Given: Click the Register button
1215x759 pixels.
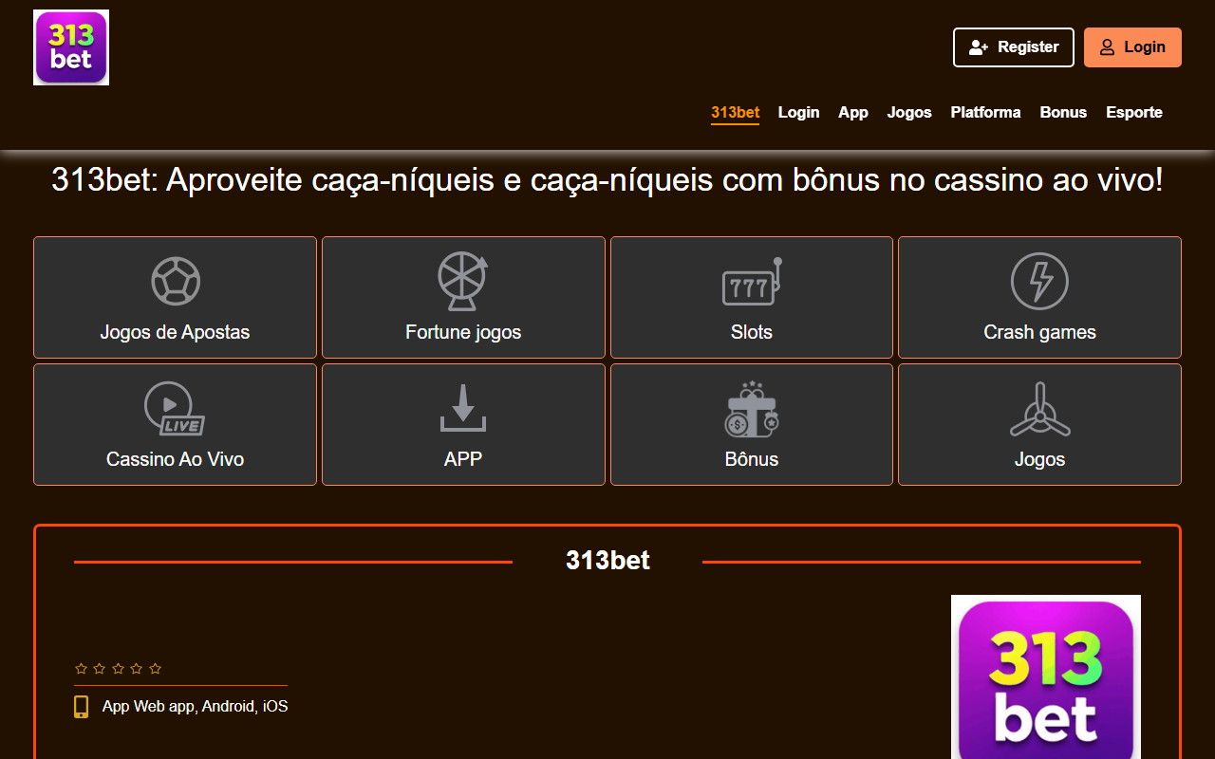Looking at the screenshot, I should 1014,47.
